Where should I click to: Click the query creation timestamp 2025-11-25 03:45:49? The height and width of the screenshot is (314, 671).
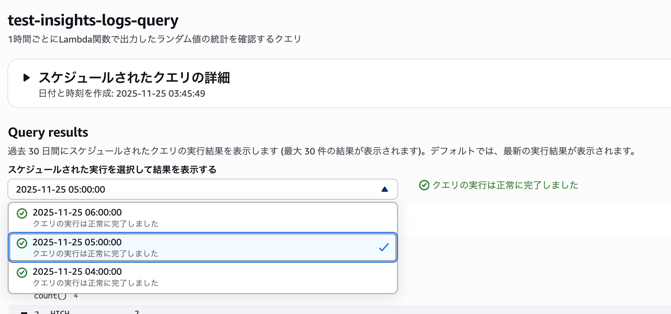point(161,94)
